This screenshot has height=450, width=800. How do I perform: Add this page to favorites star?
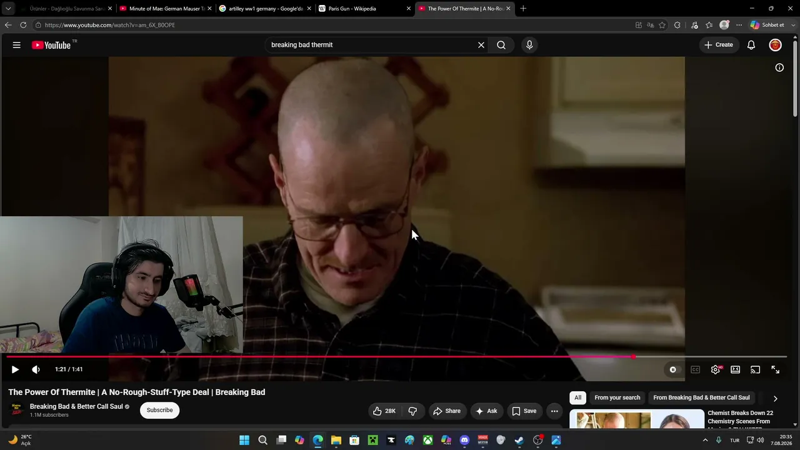(662, 25)
